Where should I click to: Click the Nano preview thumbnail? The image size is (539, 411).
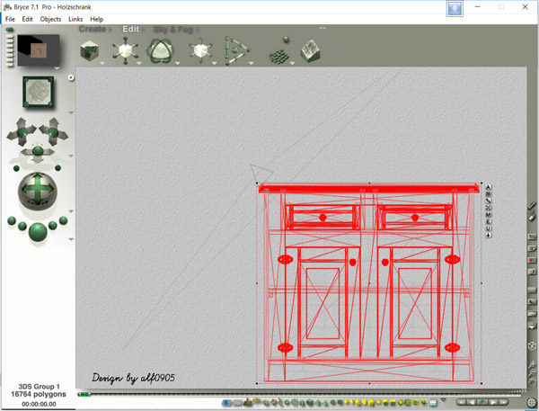[39, 50]
